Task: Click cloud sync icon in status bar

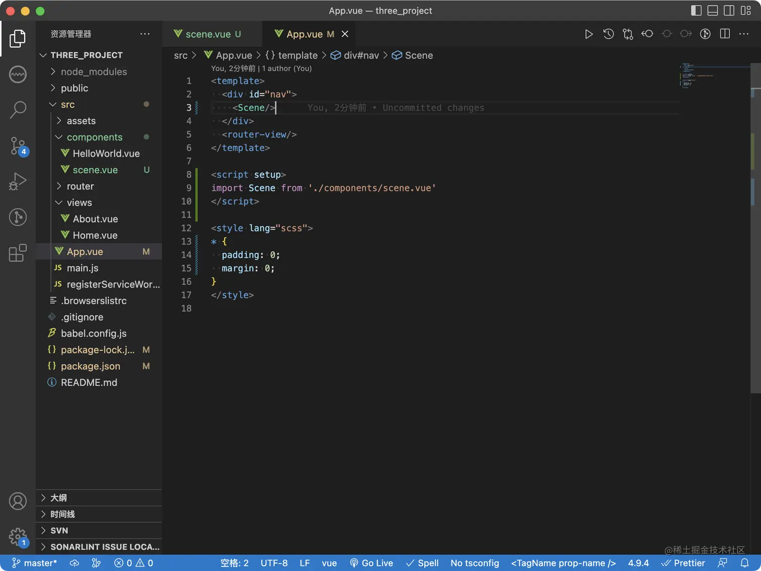Action: click(74, 563)
